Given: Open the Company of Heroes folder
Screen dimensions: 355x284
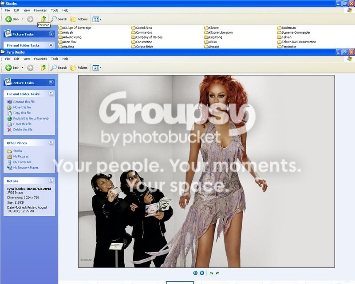Looking at the screenshot, I should pos(147,37).
